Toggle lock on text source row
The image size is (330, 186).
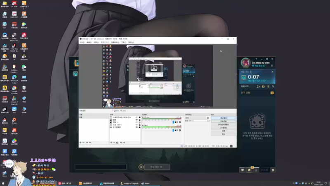click(139, 125)
